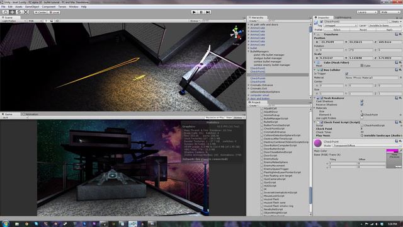Select CheckPointScript in Project panel

(x=274, y=129)
